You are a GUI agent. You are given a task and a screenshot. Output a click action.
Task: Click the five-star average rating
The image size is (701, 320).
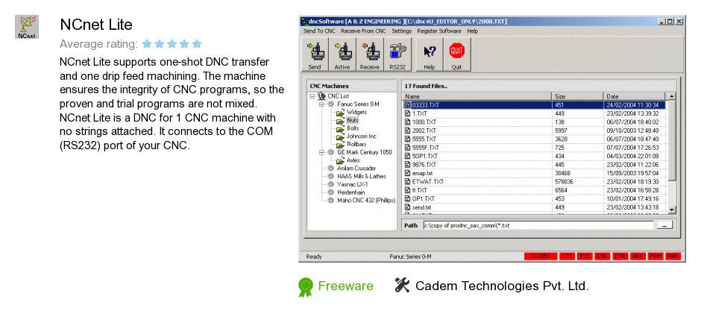tap(172, 44)
